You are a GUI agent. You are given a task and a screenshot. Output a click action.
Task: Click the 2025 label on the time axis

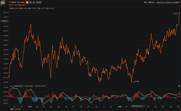coord(30,107)
